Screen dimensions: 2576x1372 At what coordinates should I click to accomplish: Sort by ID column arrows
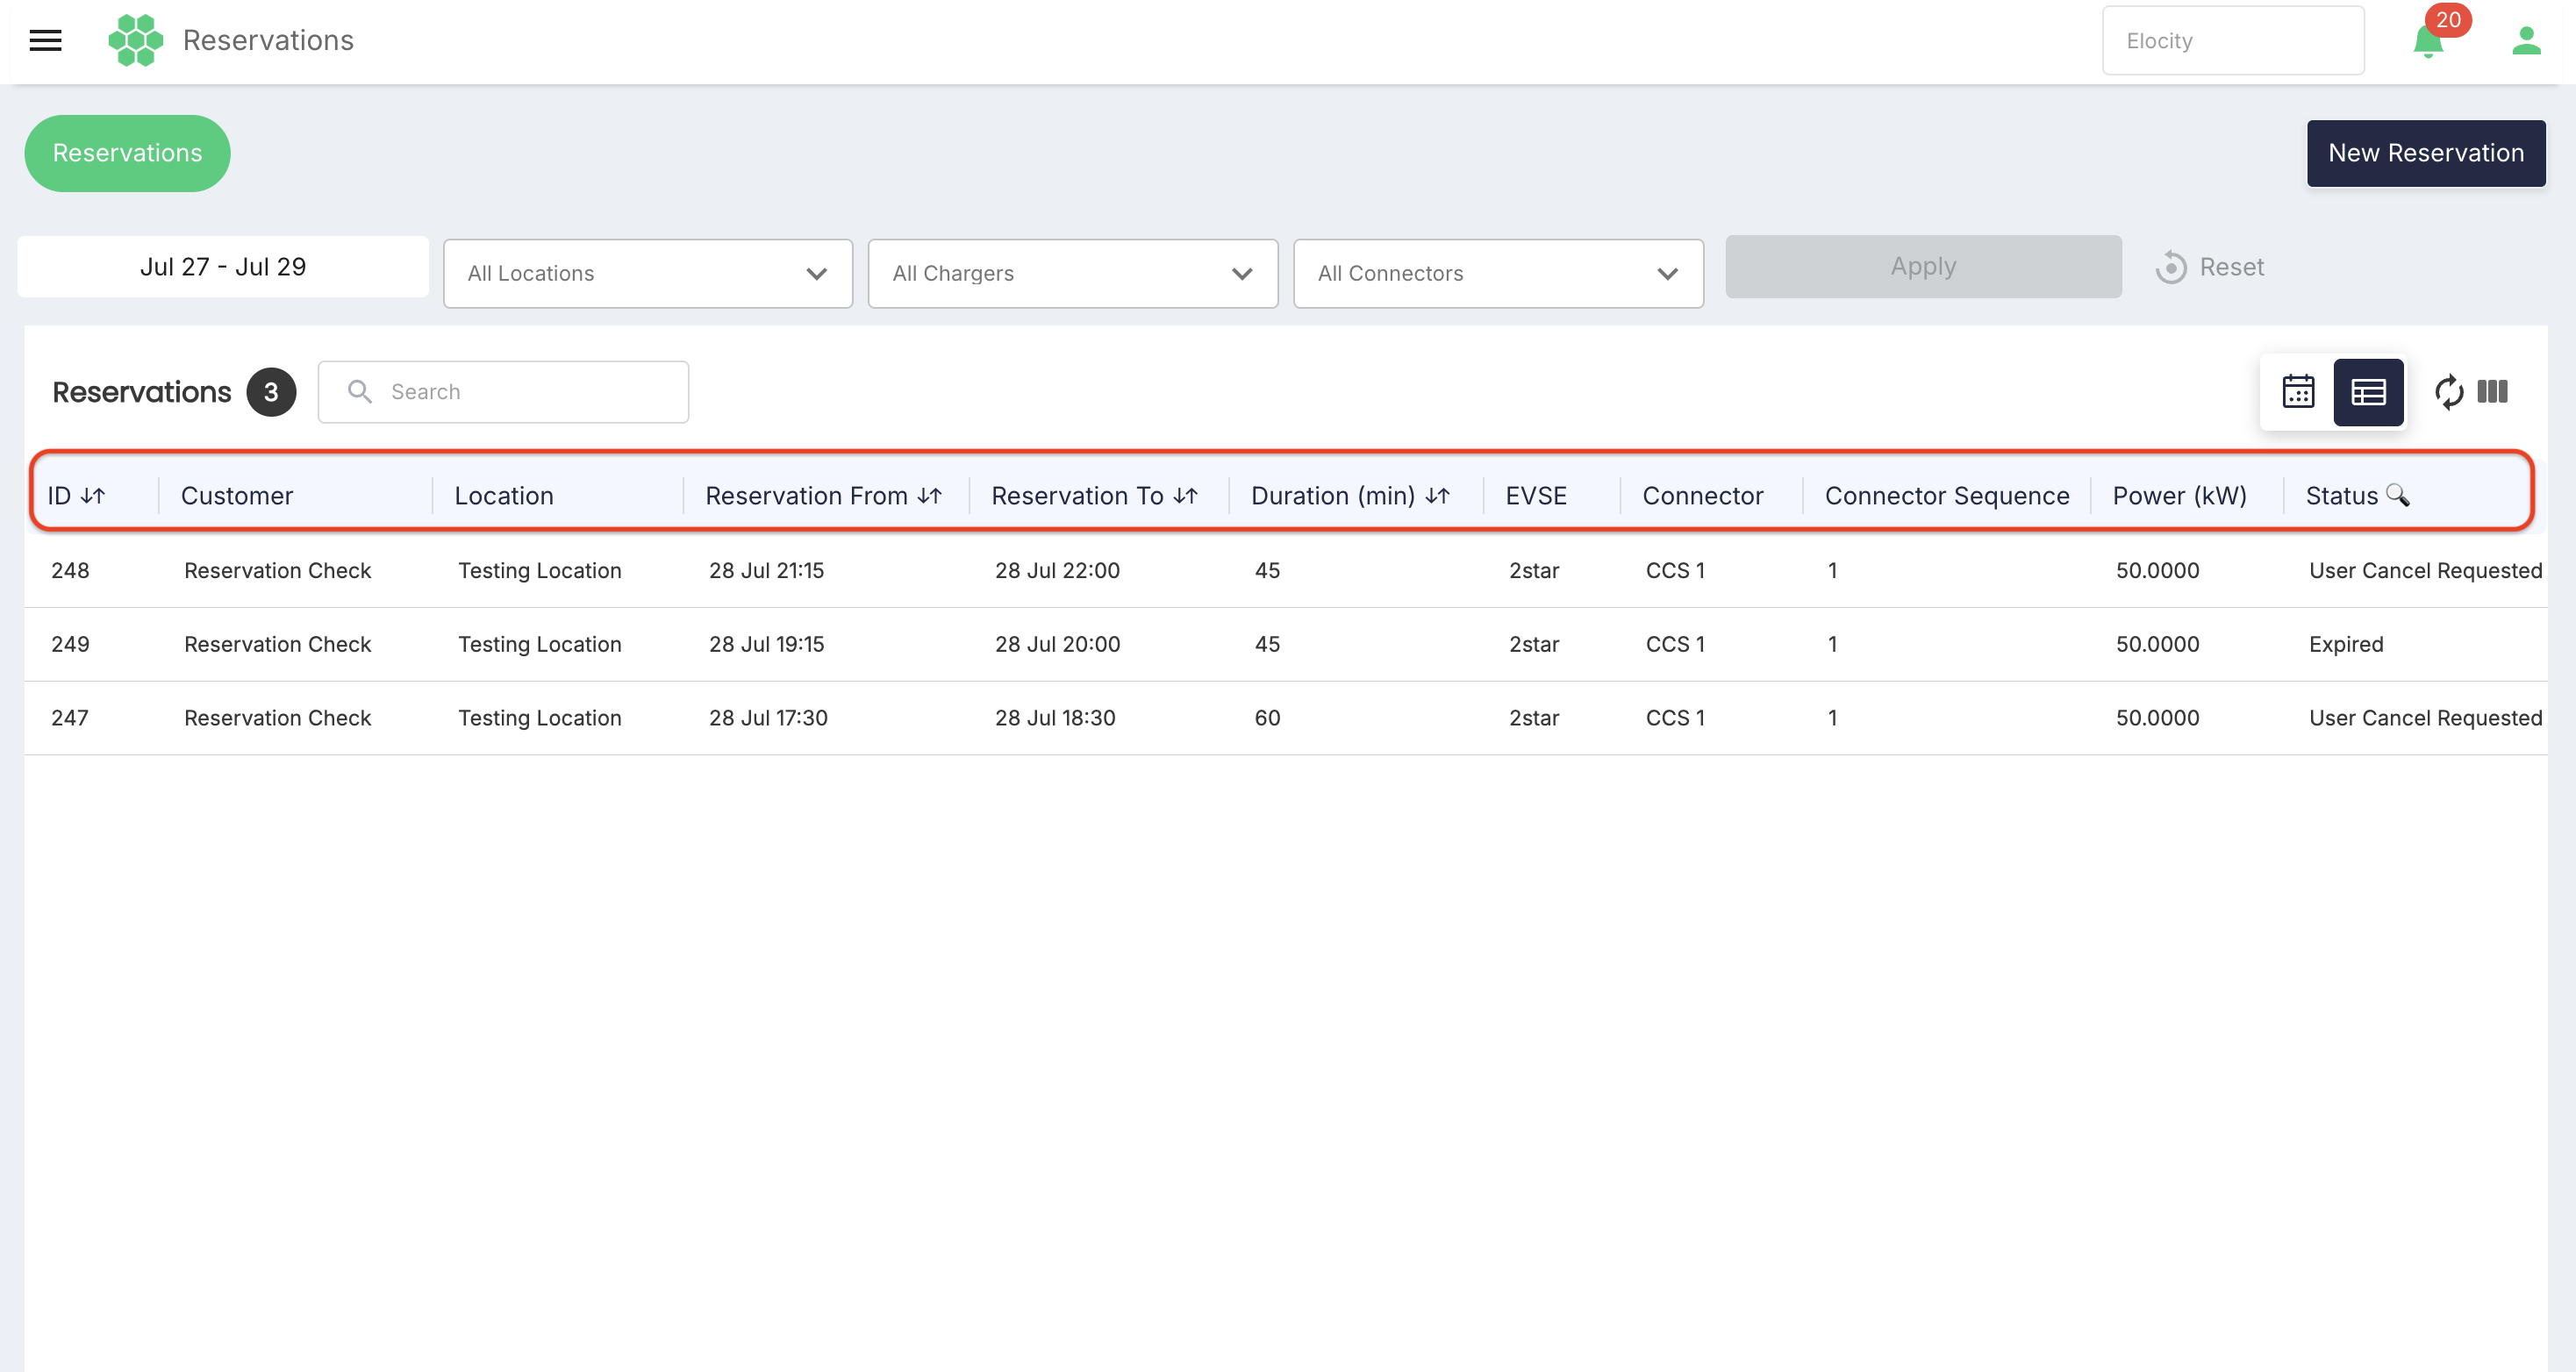(x=93, y=496)
